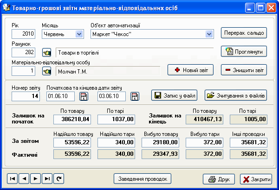The height and width of the screenshot is (190, 279).
Task: Save via Запис у файл
Action: [174, 95]
